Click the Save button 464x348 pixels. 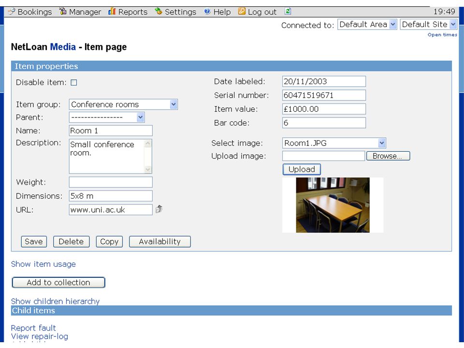[34, 242]
